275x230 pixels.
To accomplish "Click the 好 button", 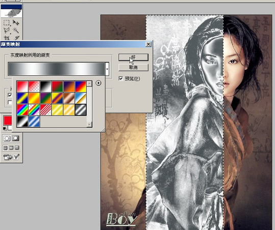I will pos(133,57).
